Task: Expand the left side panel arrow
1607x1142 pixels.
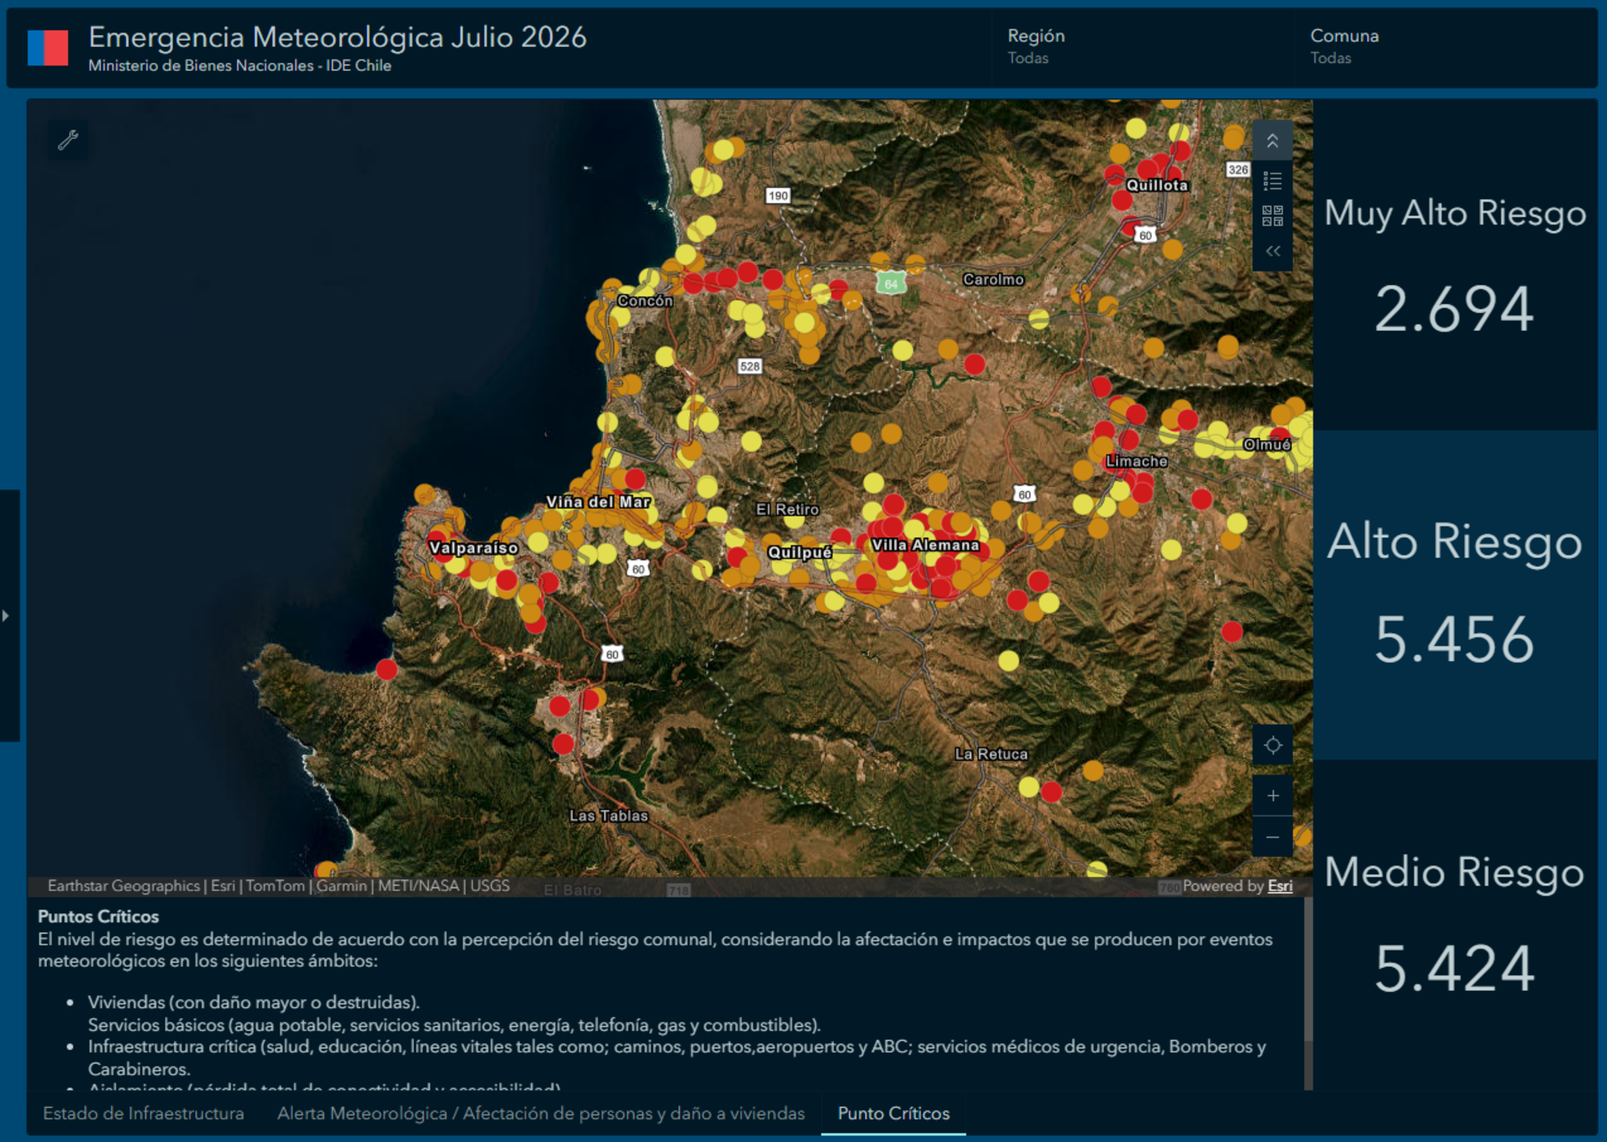Action: pyautogui.click(x=7, y=616)
